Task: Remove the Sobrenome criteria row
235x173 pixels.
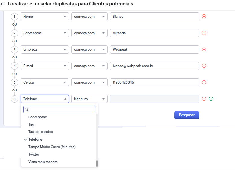Action: point(204,33)
